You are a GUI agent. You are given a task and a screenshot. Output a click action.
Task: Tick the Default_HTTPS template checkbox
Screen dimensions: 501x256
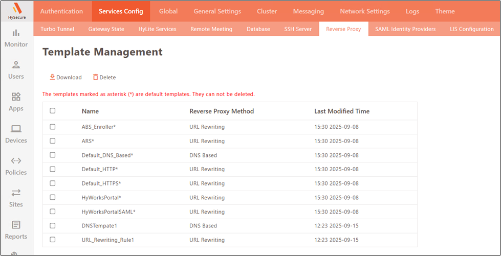point(53,183)
